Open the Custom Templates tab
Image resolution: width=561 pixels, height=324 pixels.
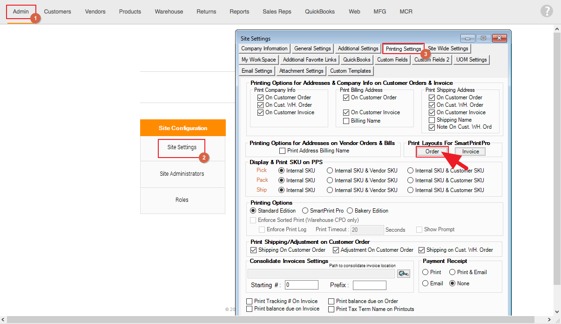click(x=350, y=71)
